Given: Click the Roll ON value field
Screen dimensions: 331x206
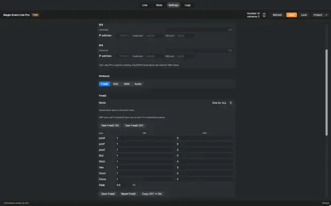Looking at the screenshot, I should click(x=144, y=156).
